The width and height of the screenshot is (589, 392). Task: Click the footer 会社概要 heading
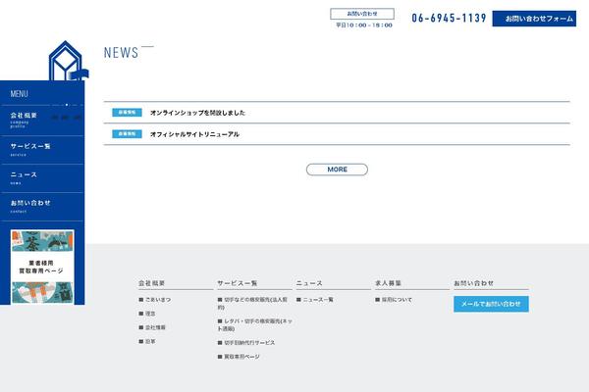pyautogui.click(x=152, y=283)
